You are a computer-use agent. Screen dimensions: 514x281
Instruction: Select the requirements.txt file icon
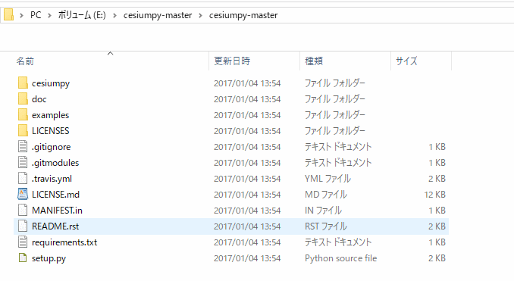[x=23, y=242]
